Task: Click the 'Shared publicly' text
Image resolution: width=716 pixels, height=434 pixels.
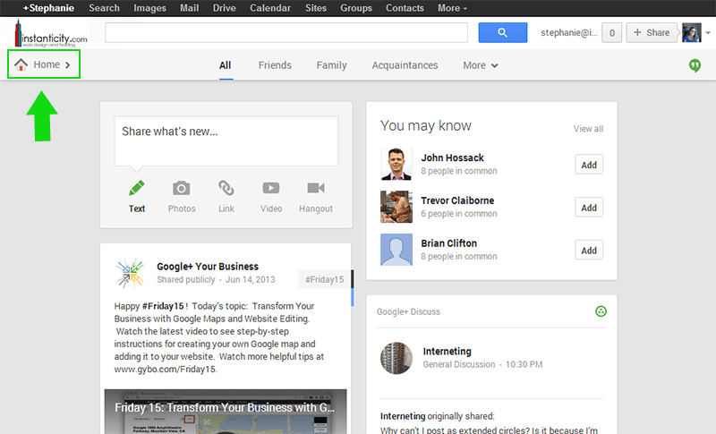Action: click(186, 279)
